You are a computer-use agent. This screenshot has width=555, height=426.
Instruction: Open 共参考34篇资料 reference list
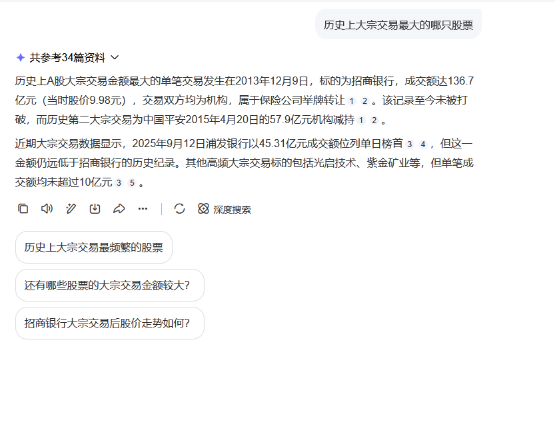(67, 57)
